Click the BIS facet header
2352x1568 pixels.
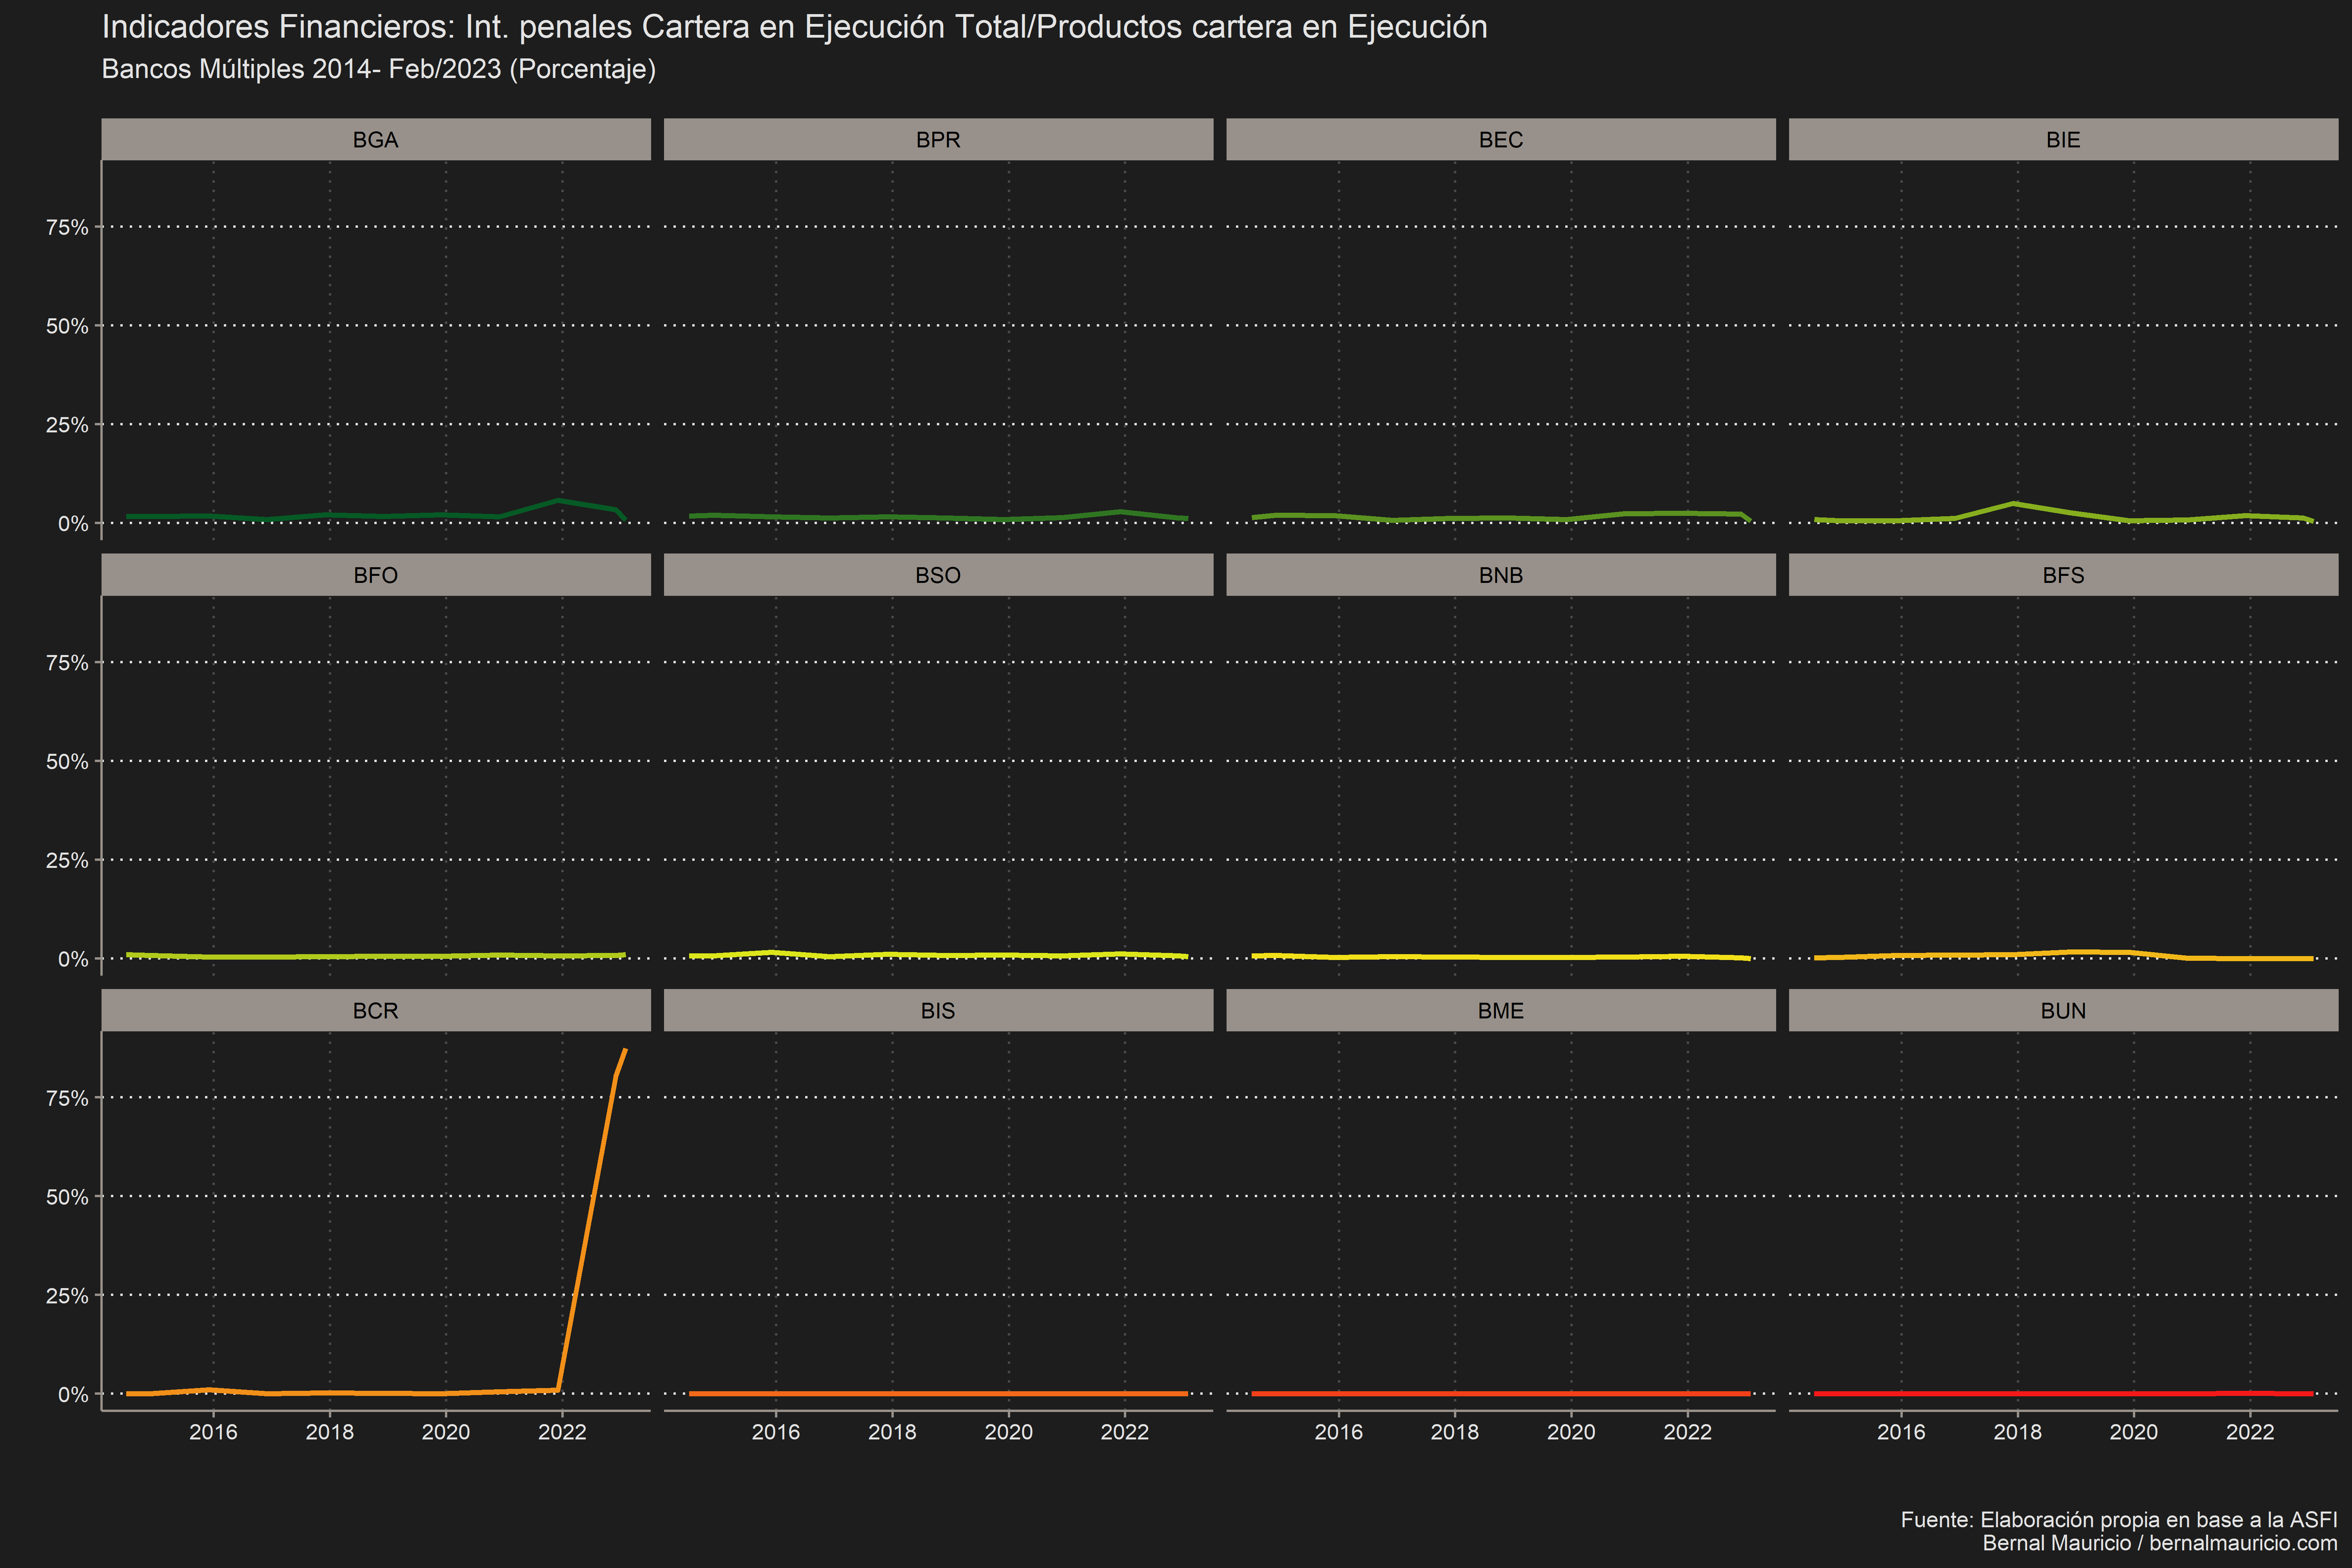click(x=938, y=1010)
